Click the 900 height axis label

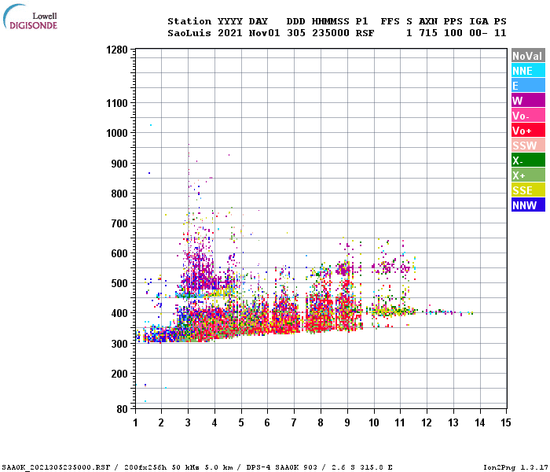[119, 164]
